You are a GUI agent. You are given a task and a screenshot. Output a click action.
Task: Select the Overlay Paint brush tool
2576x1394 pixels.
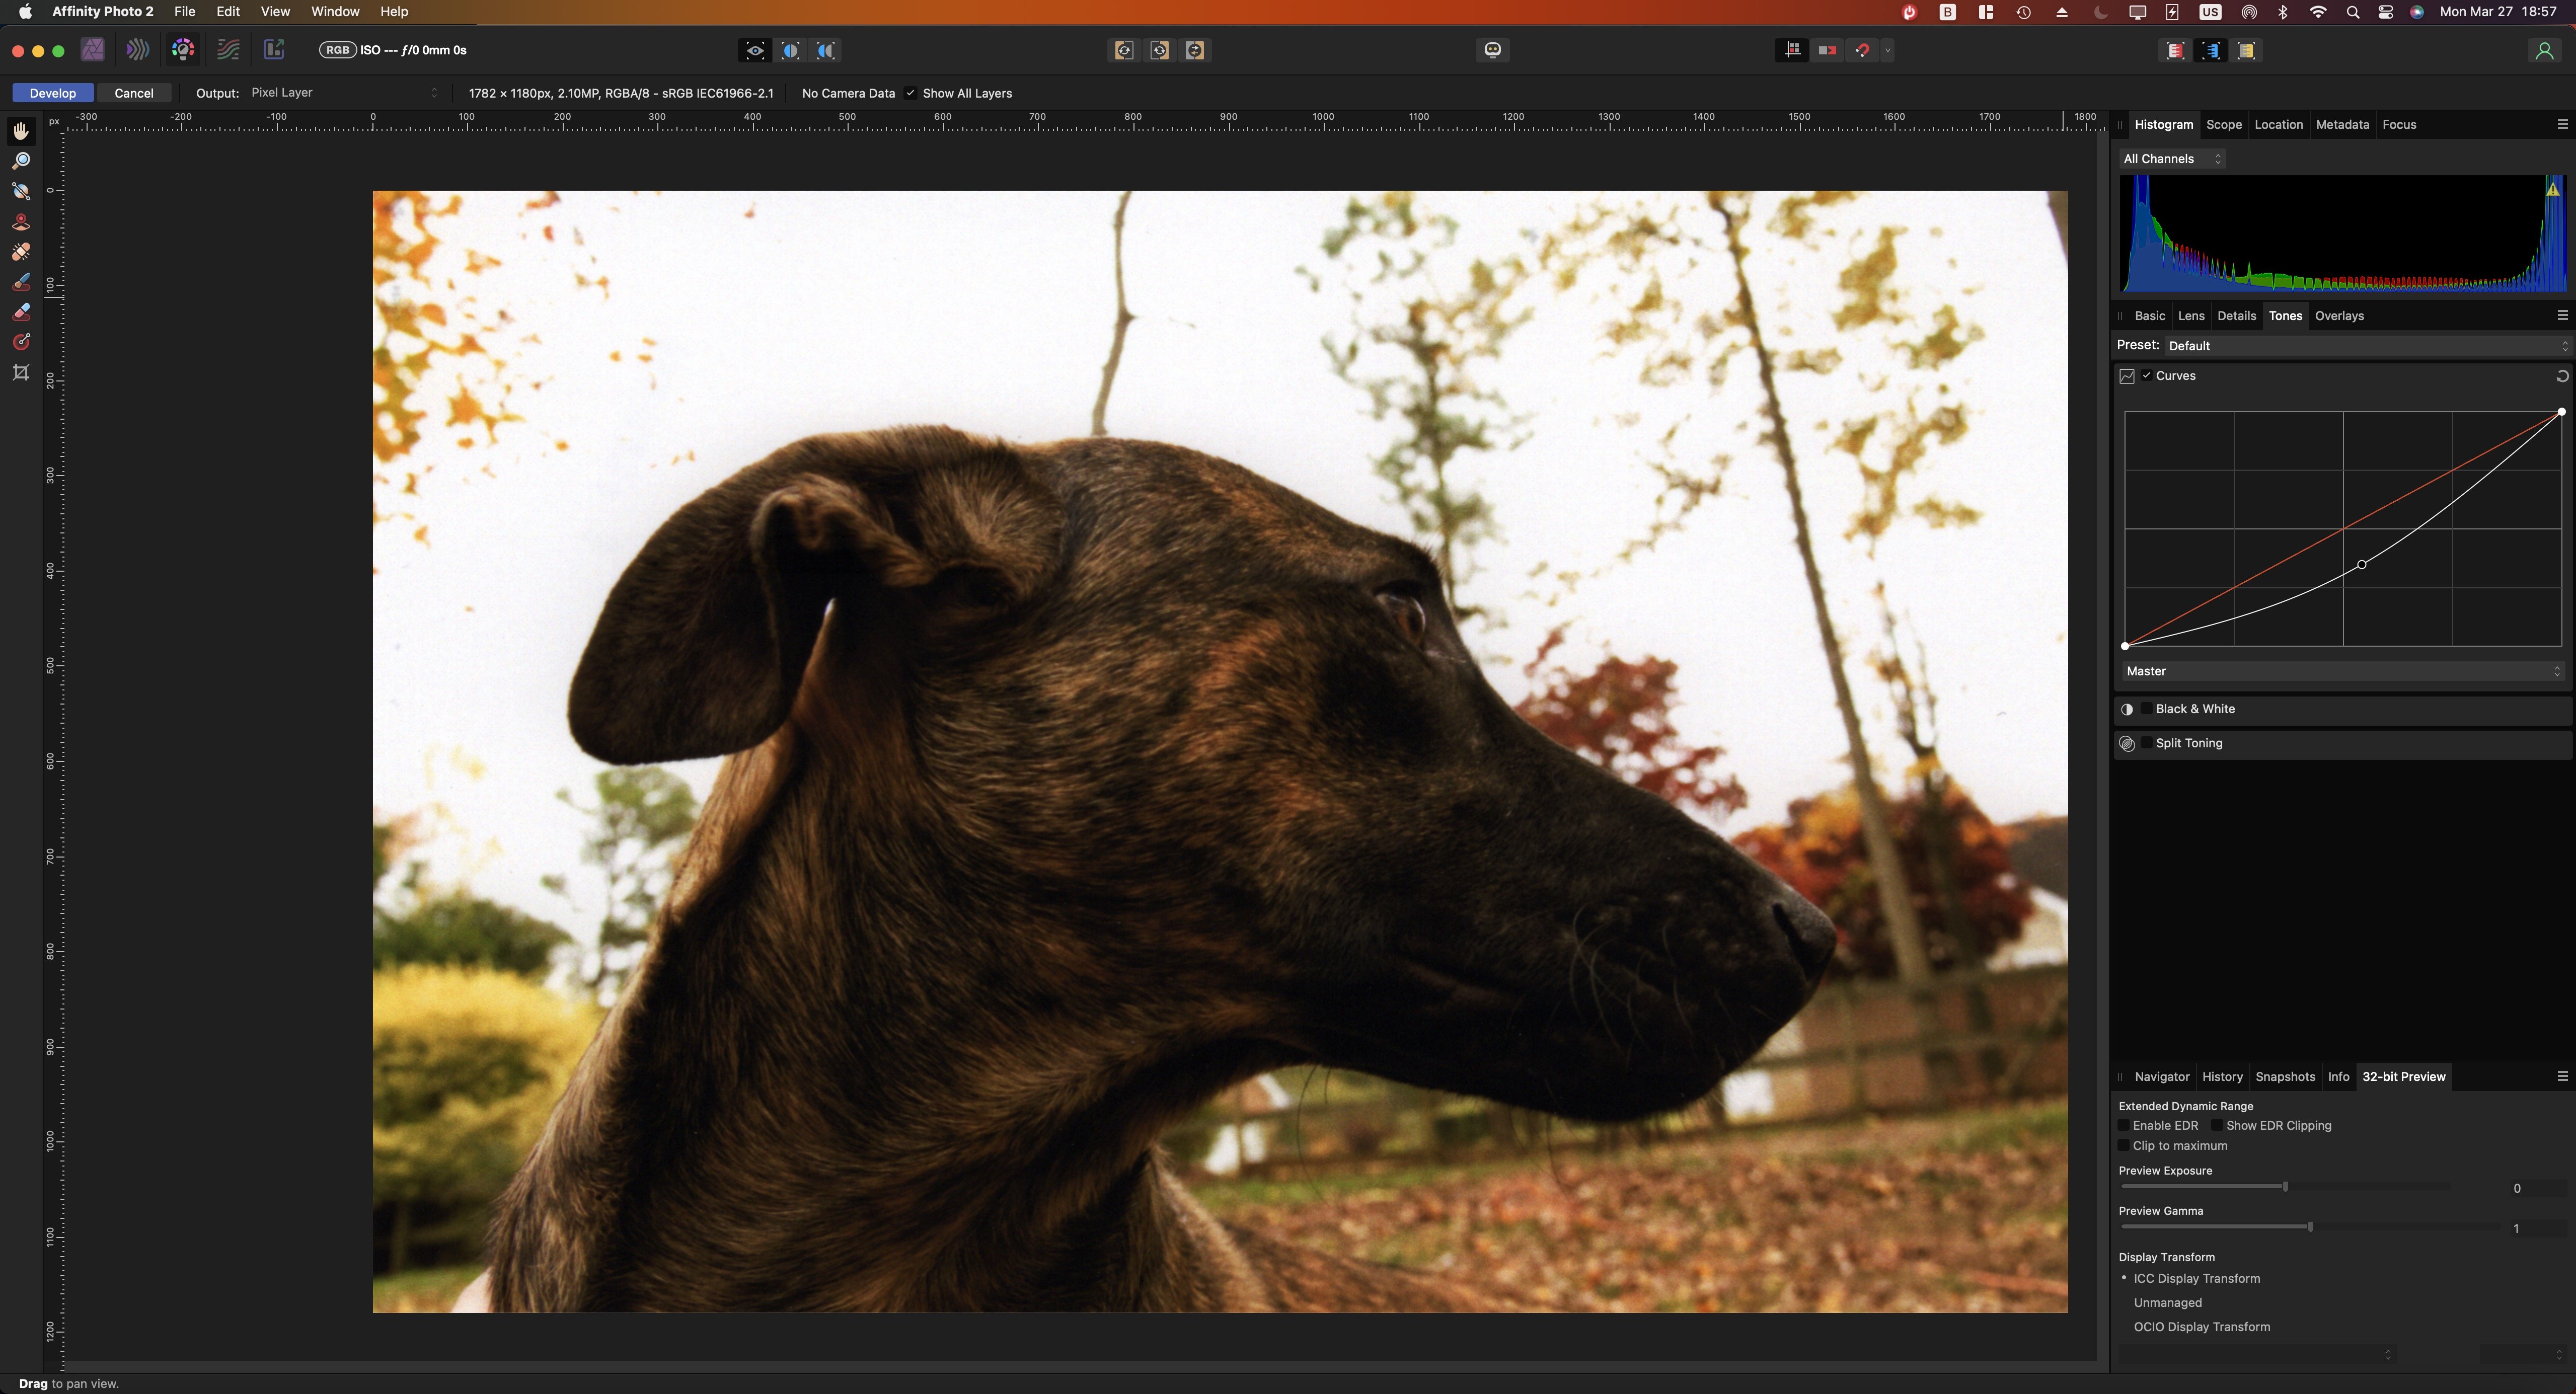coord(21,282)
